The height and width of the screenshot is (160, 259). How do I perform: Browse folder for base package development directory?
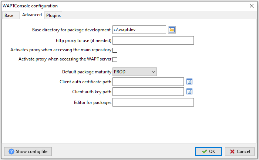pyautogui.click(x=172, y=30)
